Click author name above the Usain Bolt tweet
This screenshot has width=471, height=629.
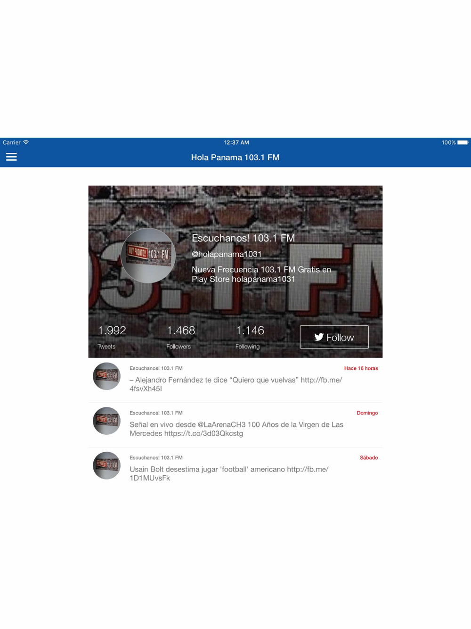point(156,458)
